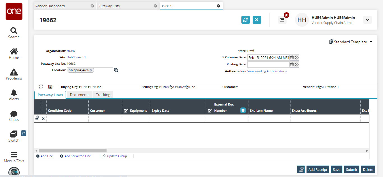Go to Home in sidebar
The width and height of the screenshot is (383, 177).
coord(14,54)
